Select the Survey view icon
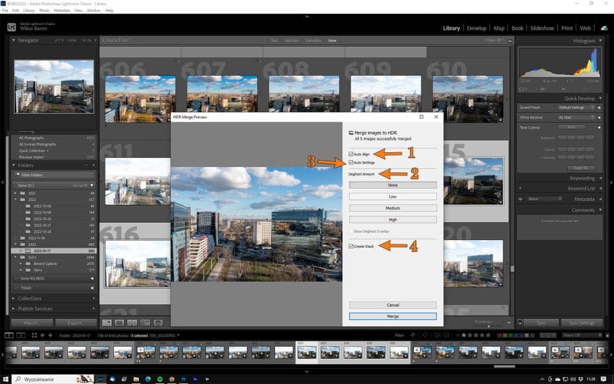 145,322
